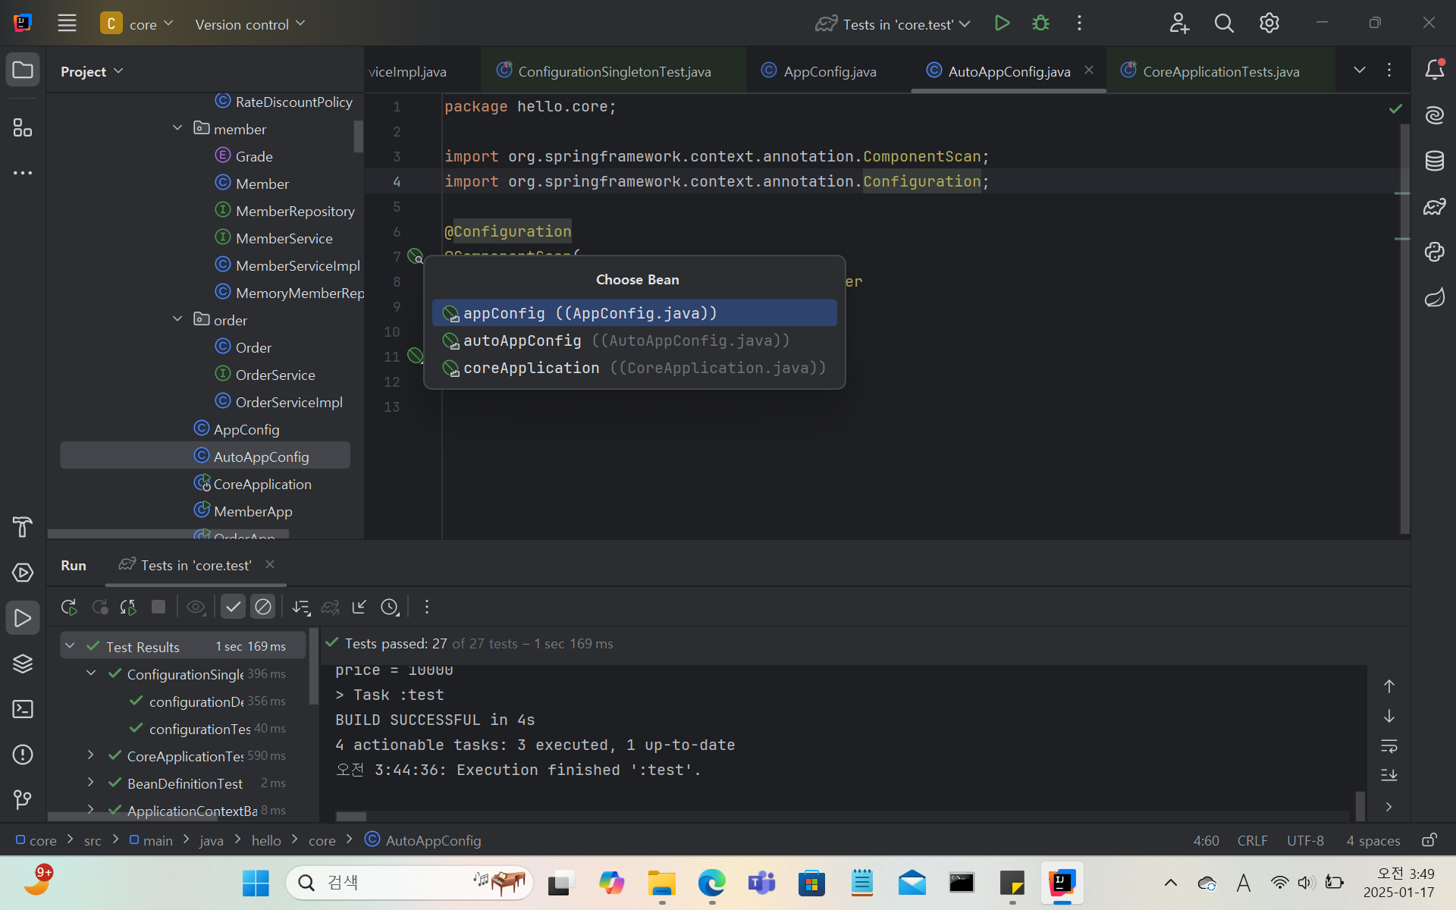The width and height of the screenshot is (1456, 910).
Task: Toggle Show Passed tests checkmark
Action: coord(234,607)
